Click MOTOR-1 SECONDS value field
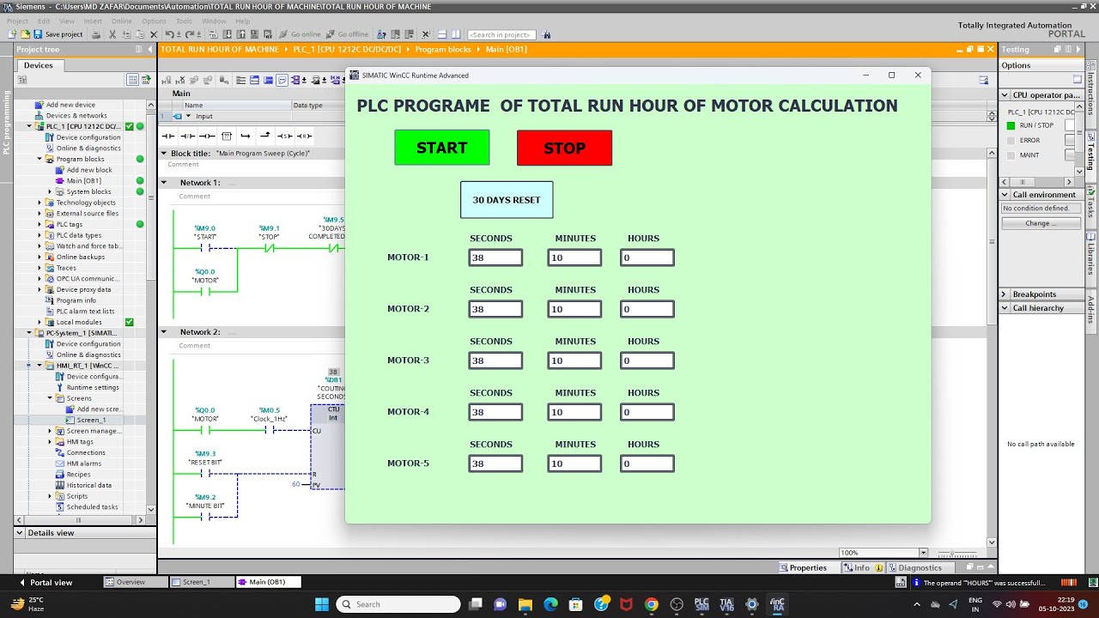 pos(495,257)
